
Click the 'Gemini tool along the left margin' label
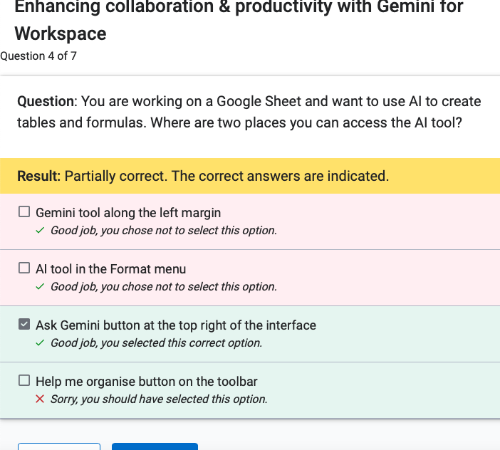[128, 213]
